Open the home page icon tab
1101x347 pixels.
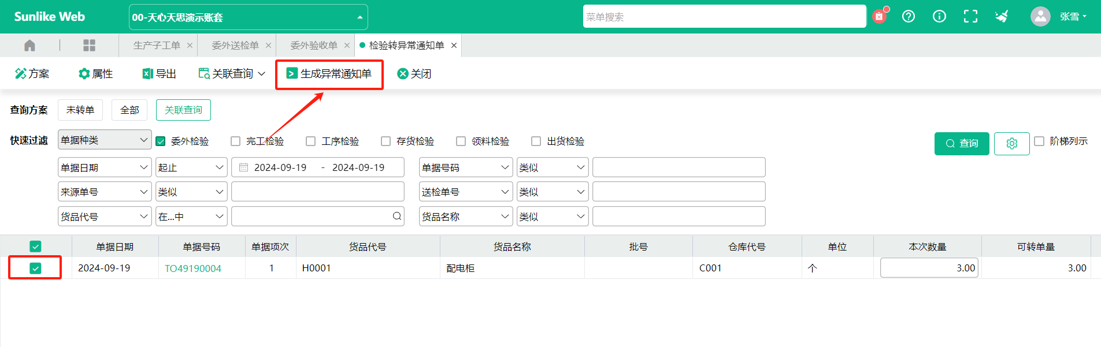click(x=29, y=45)
